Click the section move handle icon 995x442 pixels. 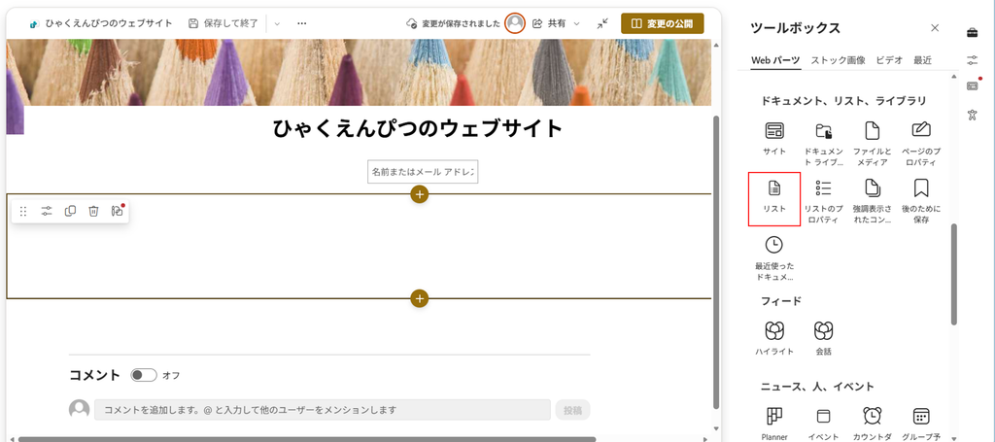23,211
